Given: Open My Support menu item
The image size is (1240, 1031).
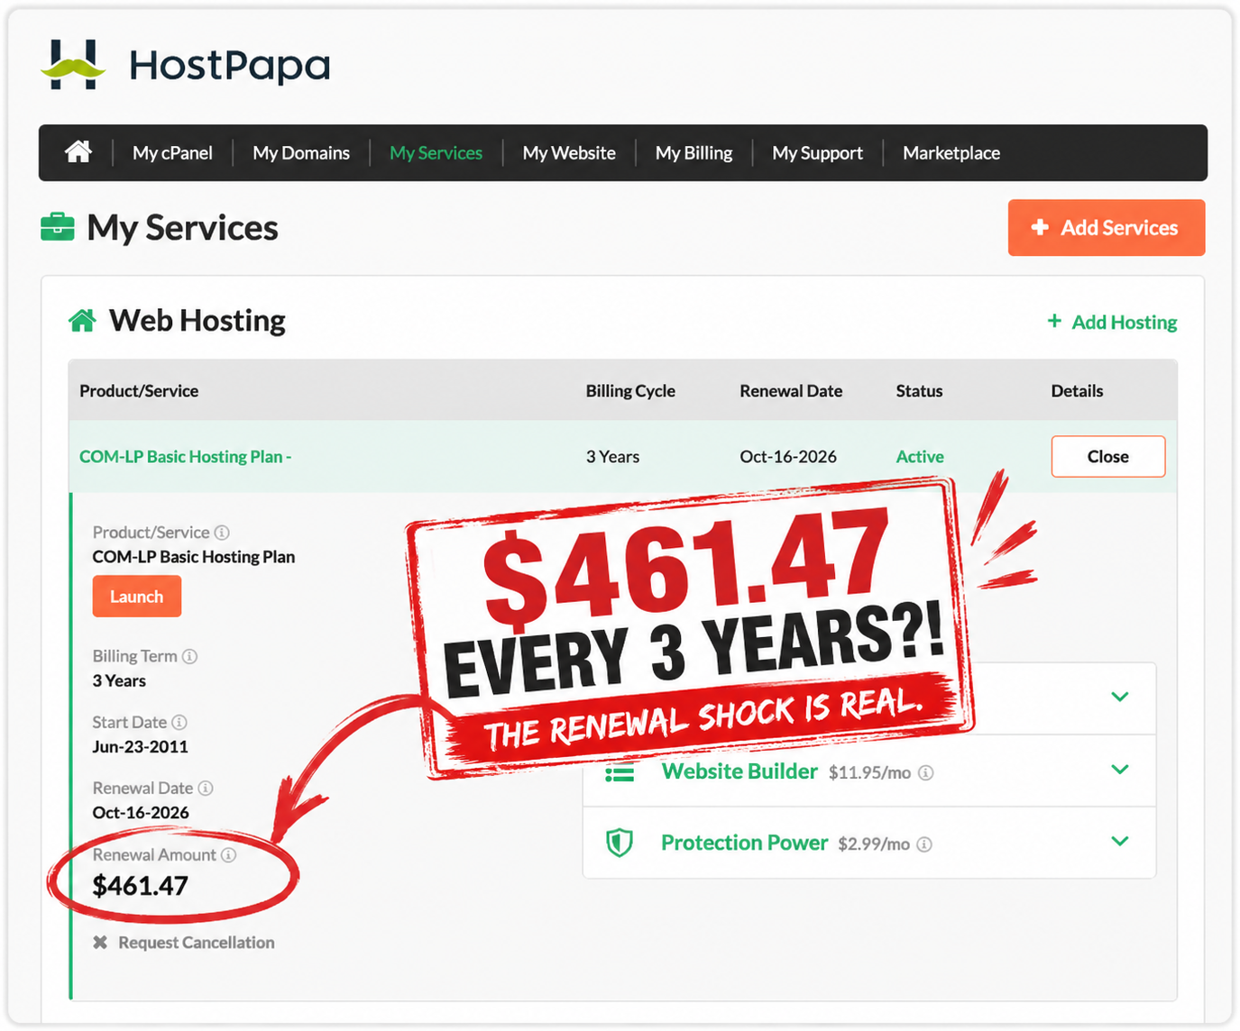Looking at the screenshot, I should click(x=817, y=153).
